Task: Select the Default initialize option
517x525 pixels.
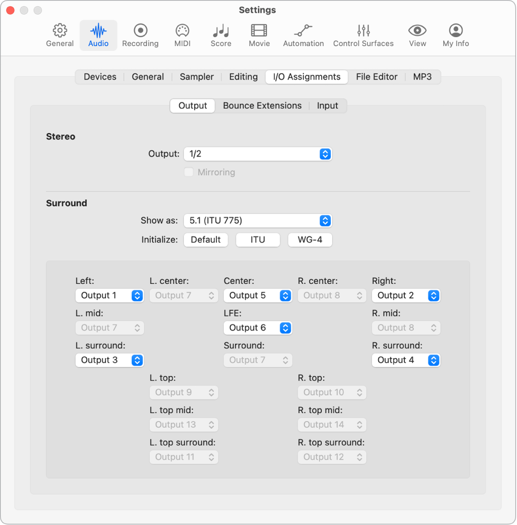Action: pos(205,239)
